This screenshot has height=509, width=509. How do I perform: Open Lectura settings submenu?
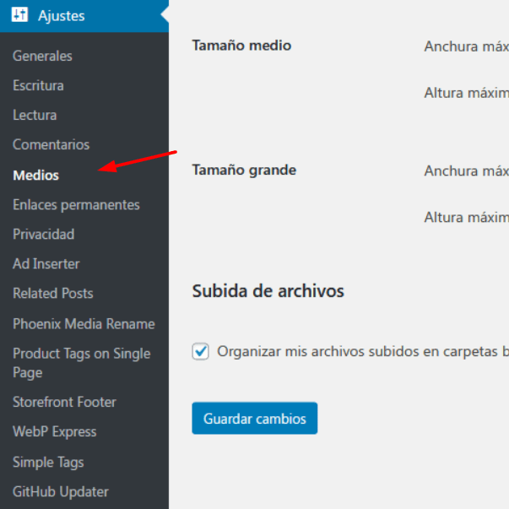tap(35, 115)
